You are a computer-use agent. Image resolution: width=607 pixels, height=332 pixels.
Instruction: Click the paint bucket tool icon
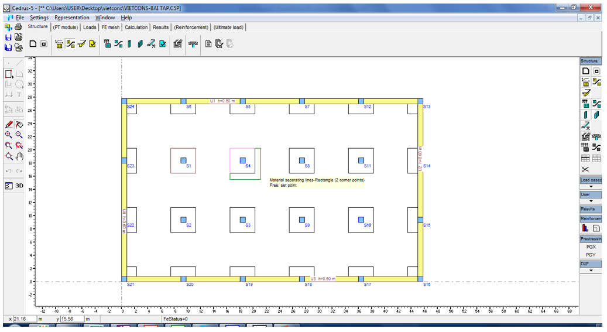point(19,124)
